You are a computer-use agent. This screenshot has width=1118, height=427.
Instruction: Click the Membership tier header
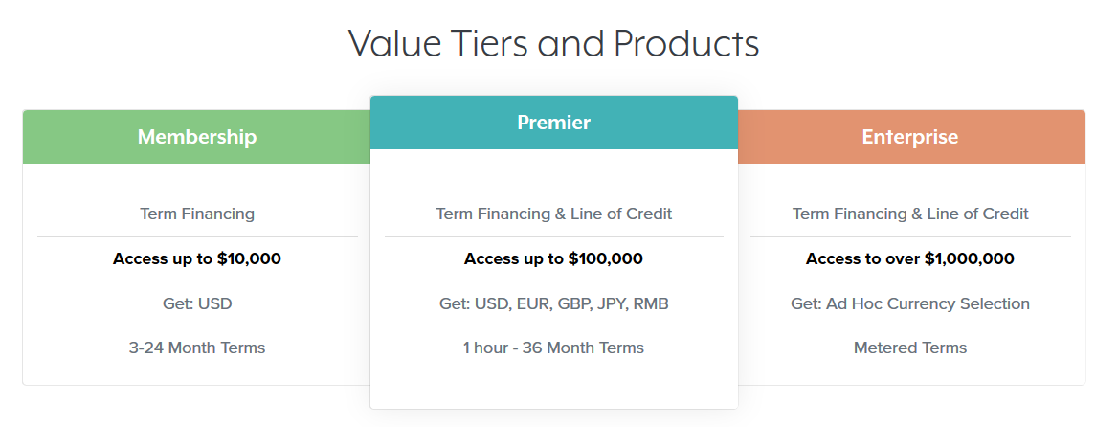(x=197, y=137)
